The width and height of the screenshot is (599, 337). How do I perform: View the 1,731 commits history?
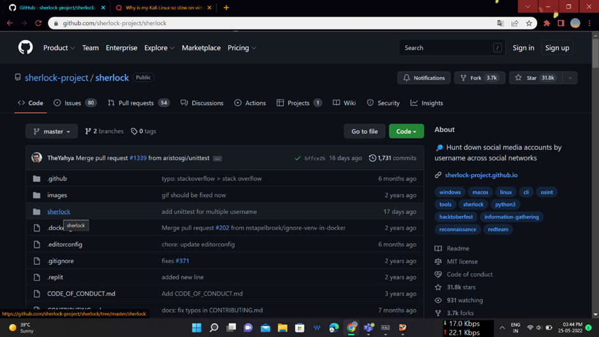coord(393,158)
